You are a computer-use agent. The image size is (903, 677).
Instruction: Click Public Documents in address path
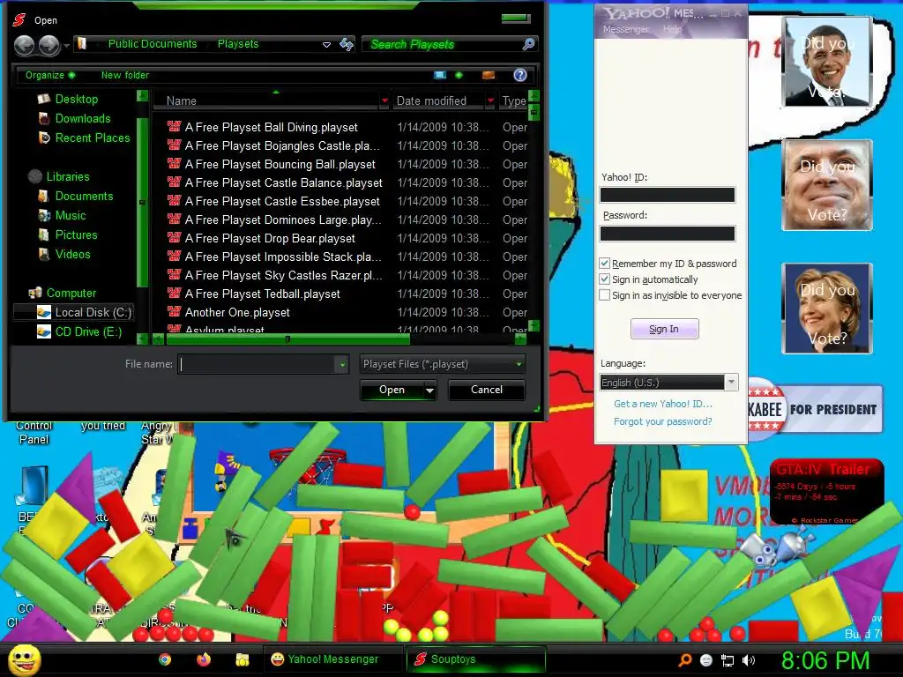(x=153, y=44)
